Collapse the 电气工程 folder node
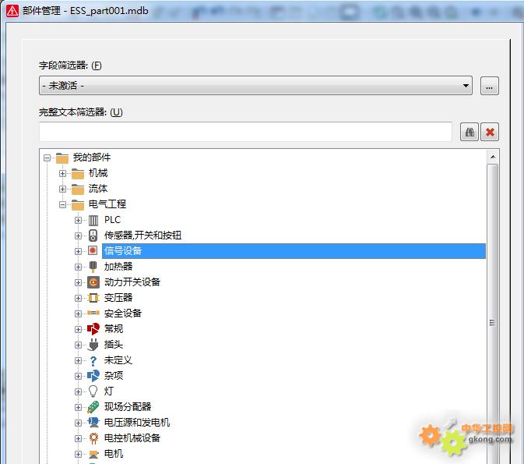 (x=62, y=204)
